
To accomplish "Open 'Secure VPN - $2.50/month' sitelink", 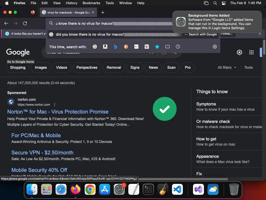I will [42, 153].
